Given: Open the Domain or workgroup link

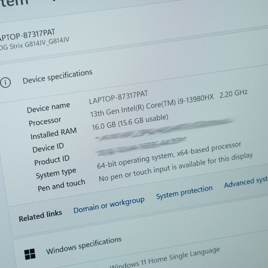Looking at the screenshot, I should [x=109, y=205].
